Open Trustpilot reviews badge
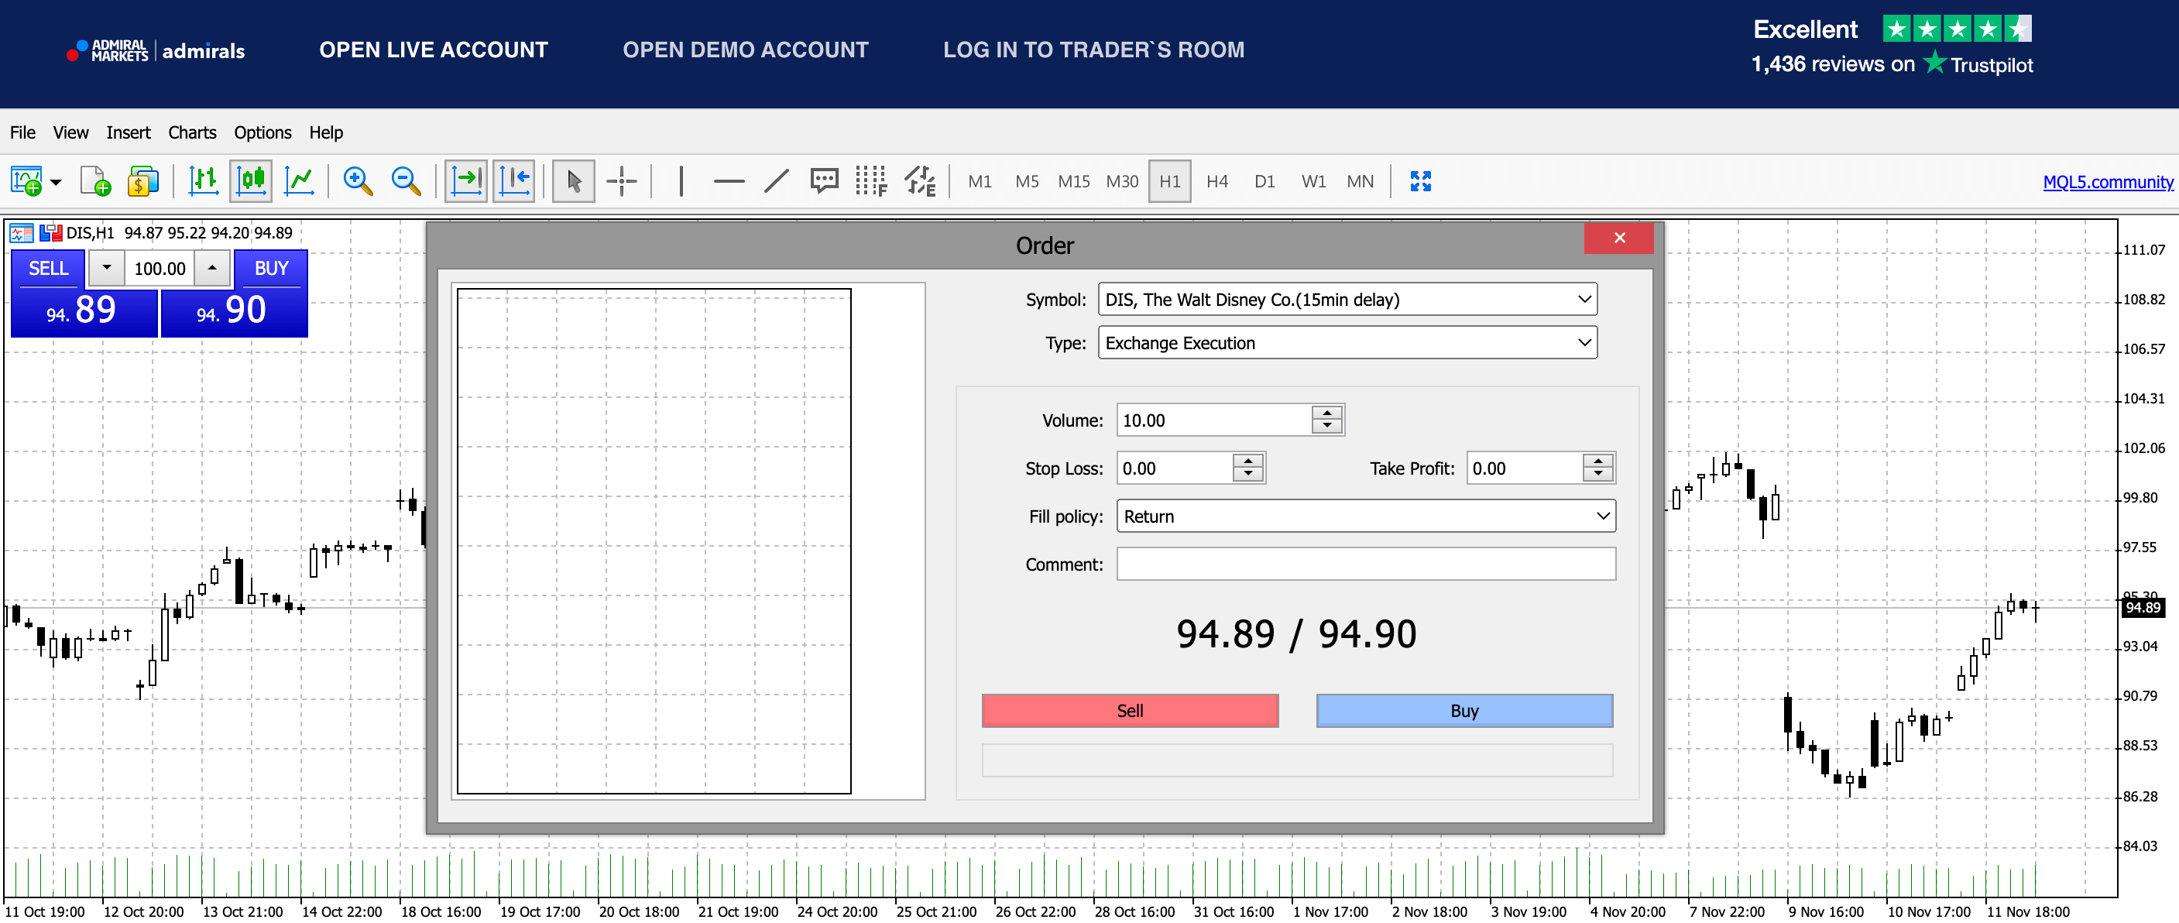 click(x=1892, y=46)
